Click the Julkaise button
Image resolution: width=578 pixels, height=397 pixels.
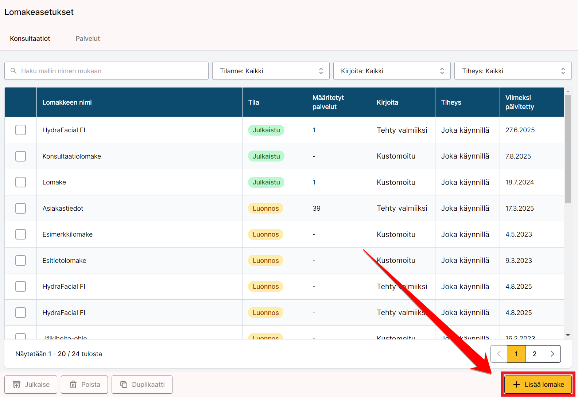click(31, 385)
